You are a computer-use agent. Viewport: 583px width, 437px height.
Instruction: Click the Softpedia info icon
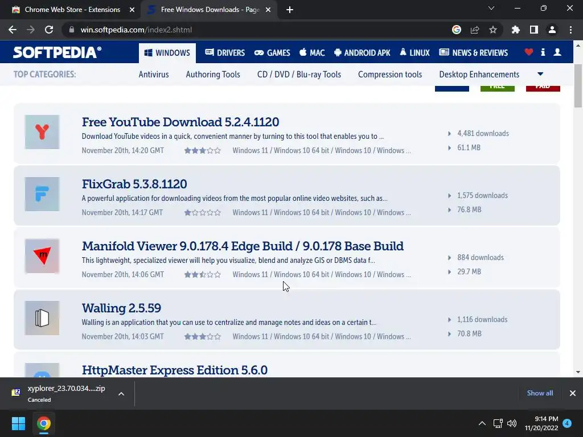pyautogui.click(x=543, y=52)
